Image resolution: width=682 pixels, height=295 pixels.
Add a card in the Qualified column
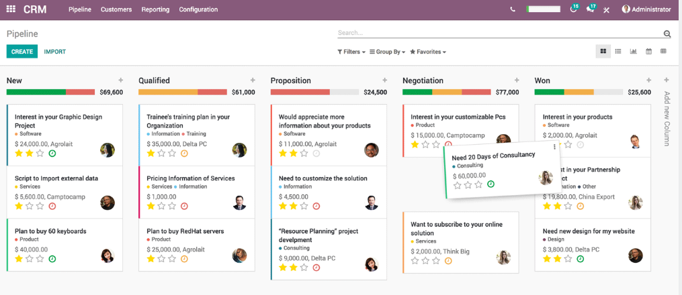[x=253, y=80]
